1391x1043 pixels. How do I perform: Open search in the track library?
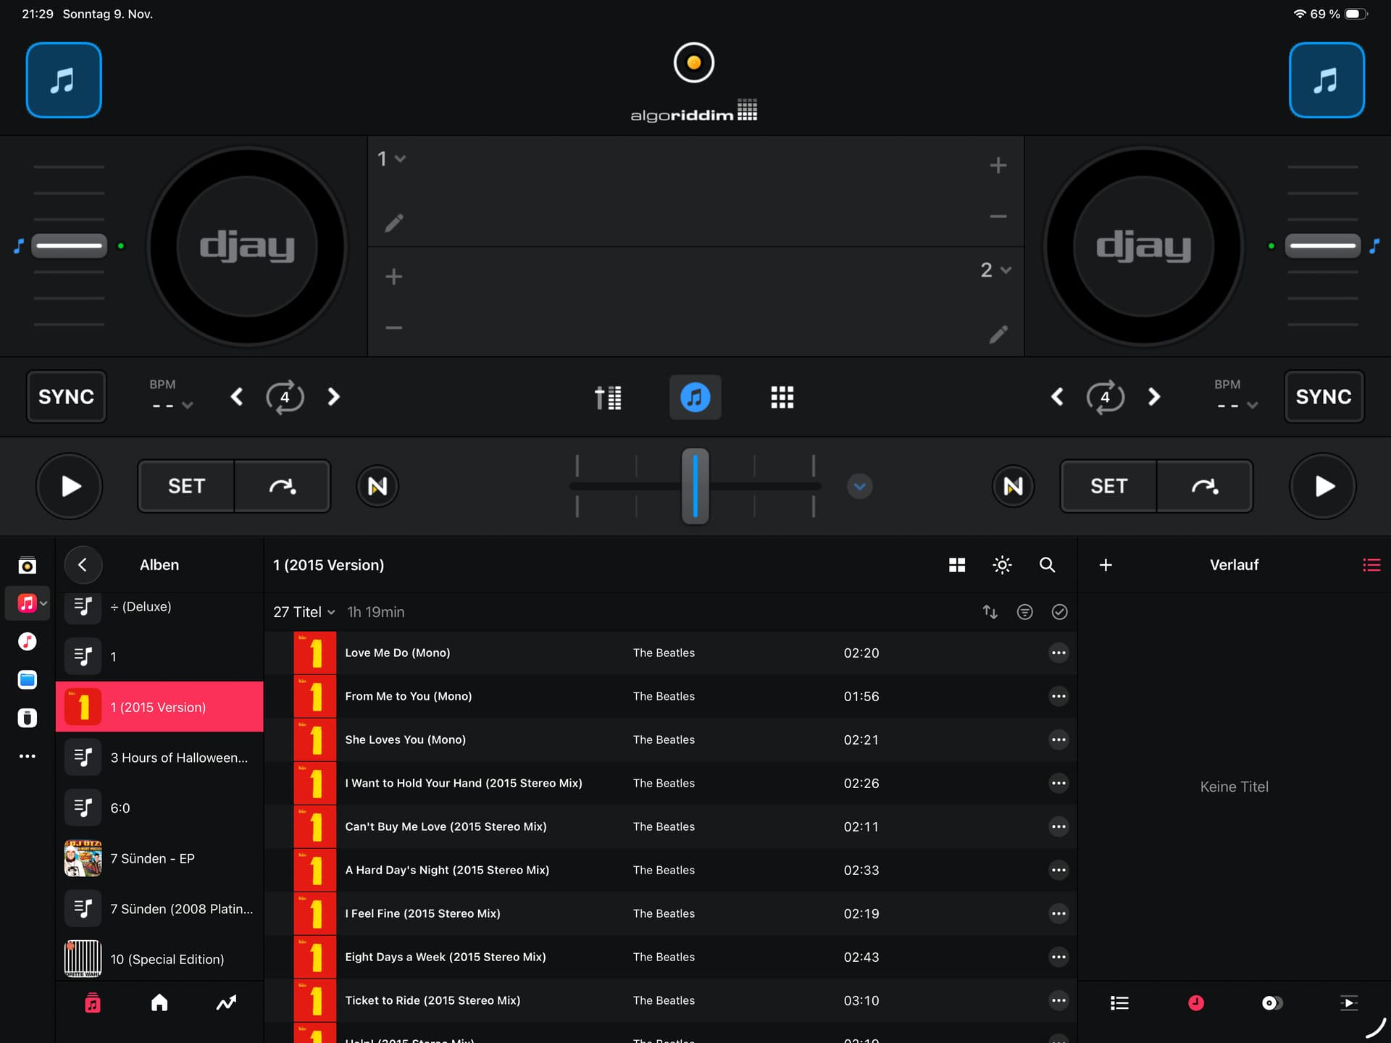[1047, 565]
